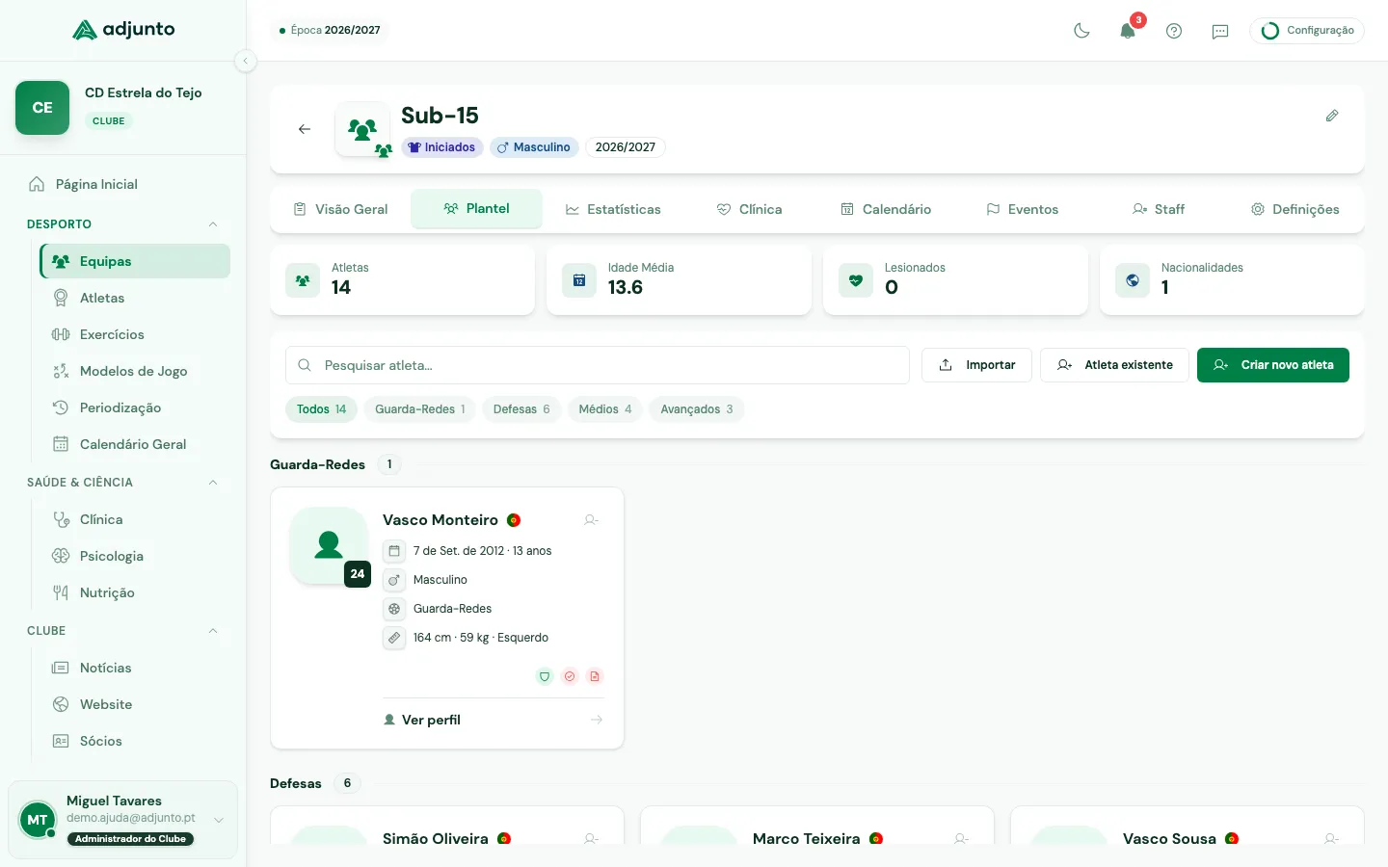This screenshot has width=1388, height=867.
Task: Switch to the Estatísticas tab
Action: (x=613, y=209)
